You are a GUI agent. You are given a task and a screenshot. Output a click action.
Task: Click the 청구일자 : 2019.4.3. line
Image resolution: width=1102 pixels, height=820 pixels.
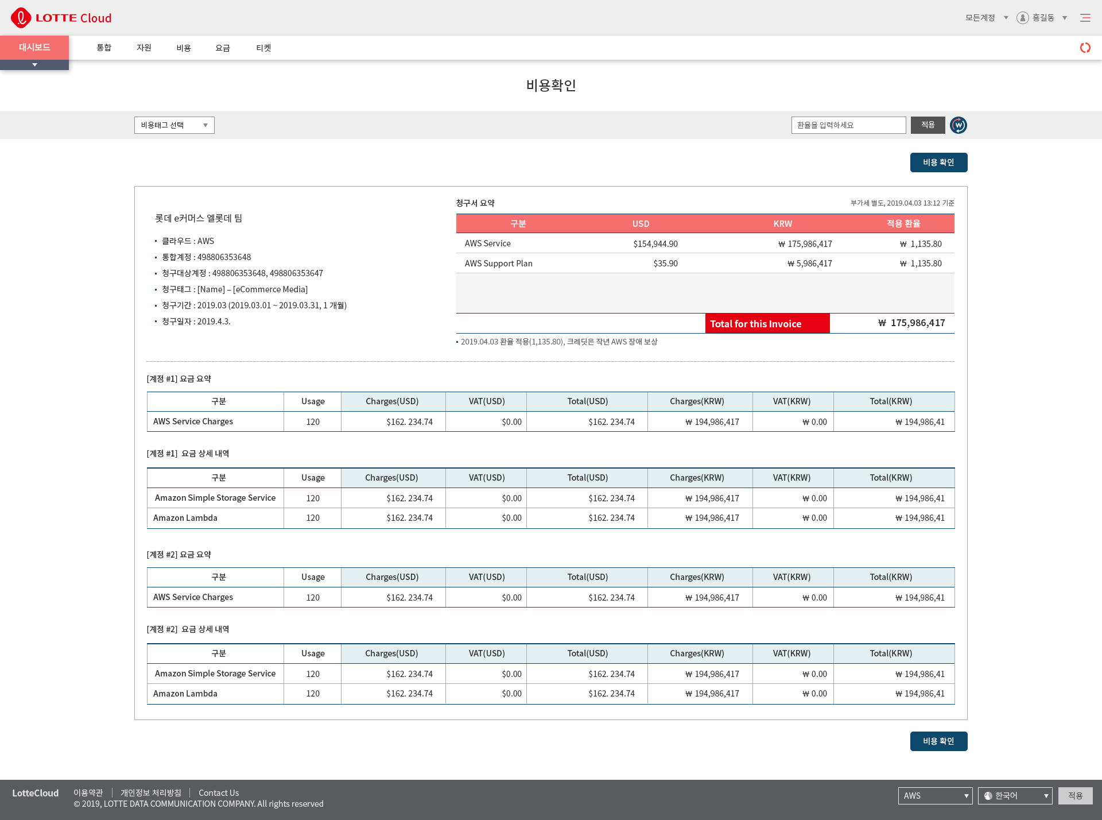tap(196, 322)
